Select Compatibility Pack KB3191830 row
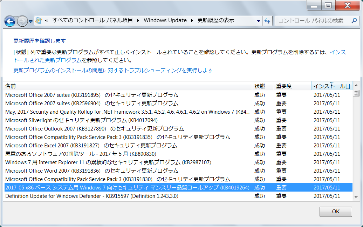Viewport: 363px width, 227px height. [x=178, y=179]
